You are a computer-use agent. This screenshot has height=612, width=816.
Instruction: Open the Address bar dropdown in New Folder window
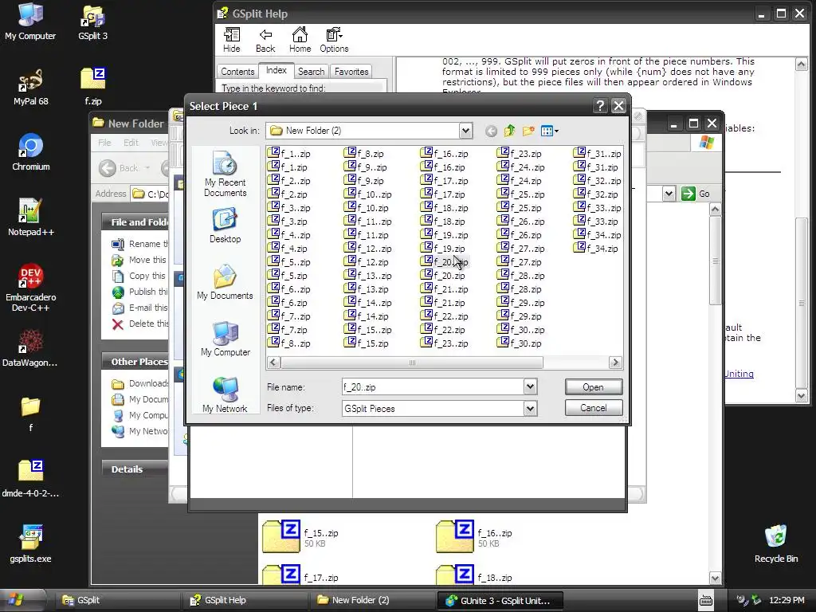pyautogui.click(x=669, y=194)
